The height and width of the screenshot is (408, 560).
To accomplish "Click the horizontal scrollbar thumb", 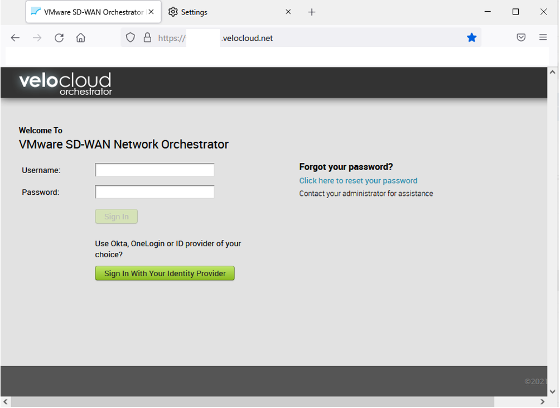I will [x=253, y=402].
